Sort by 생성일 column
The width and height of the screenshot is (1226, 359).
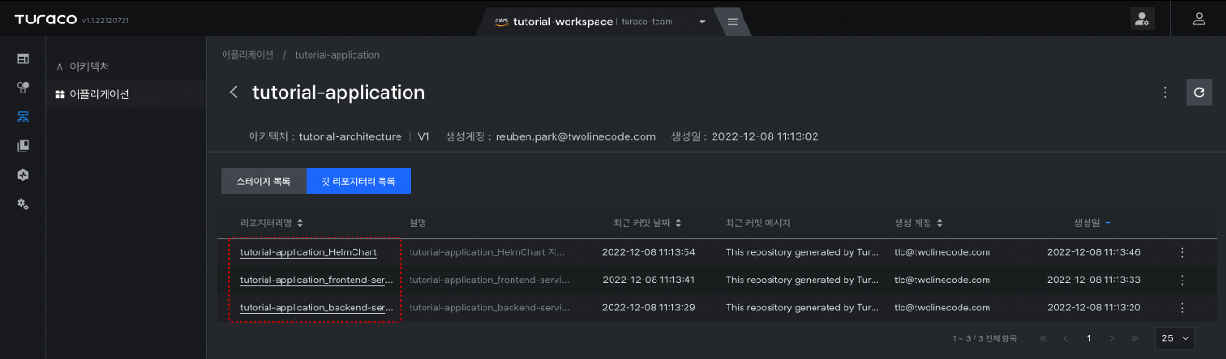point(1092,223)
